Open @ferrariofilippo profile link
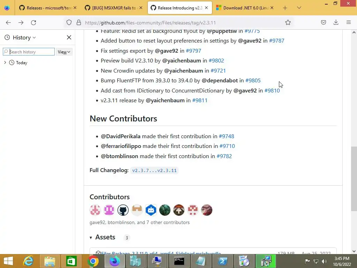Screen dimensions: 357x268 click(x=121, y=146)
